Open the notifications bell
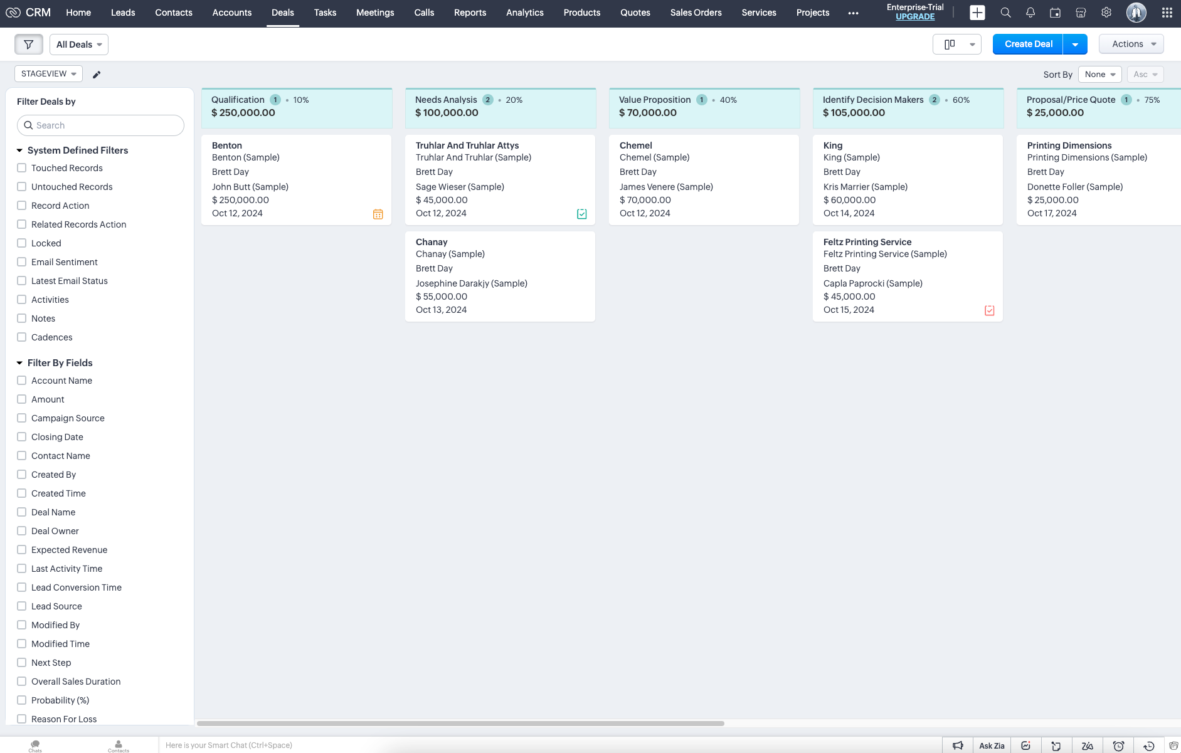The width and height of the screenshot is (1181, 753). pos(1030,13)
